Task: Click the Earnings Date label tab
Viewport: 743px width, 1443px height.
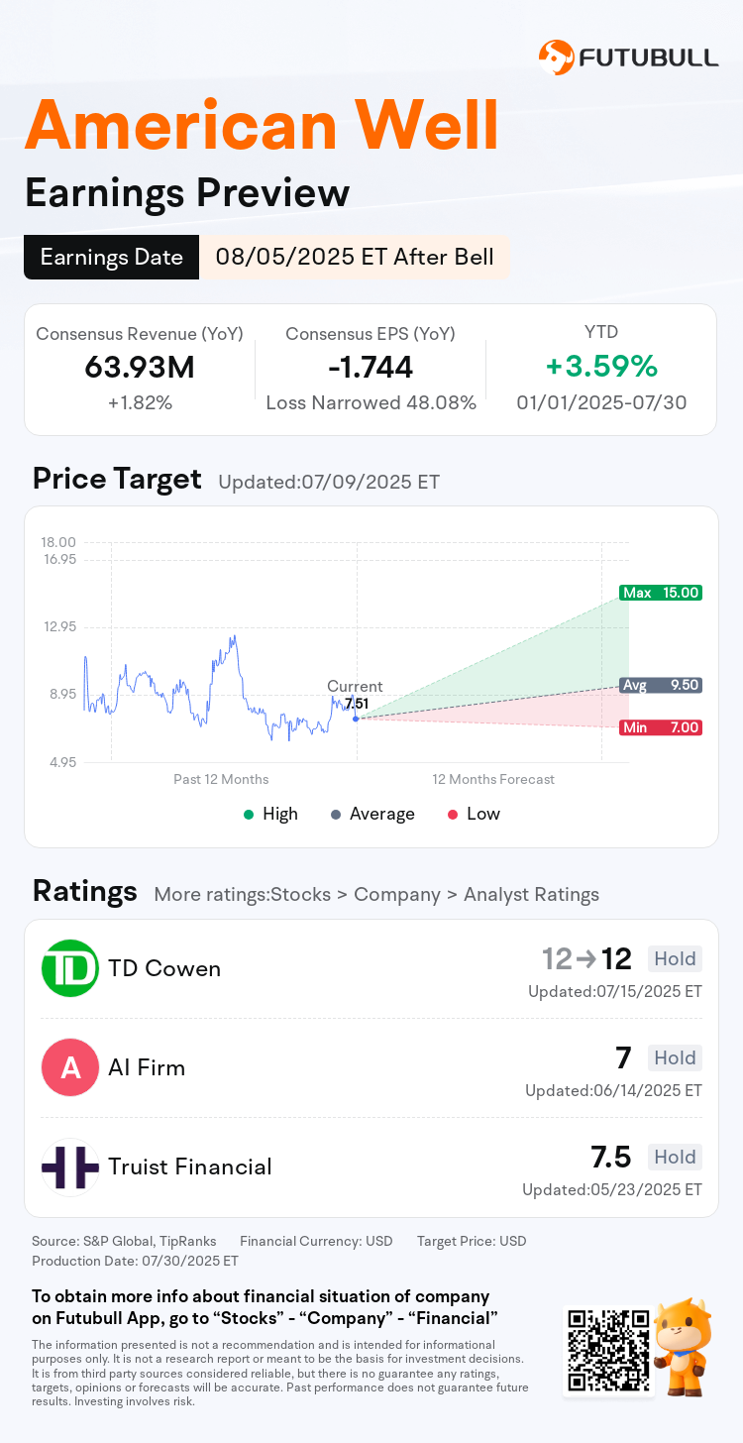Action: [112, 258]
